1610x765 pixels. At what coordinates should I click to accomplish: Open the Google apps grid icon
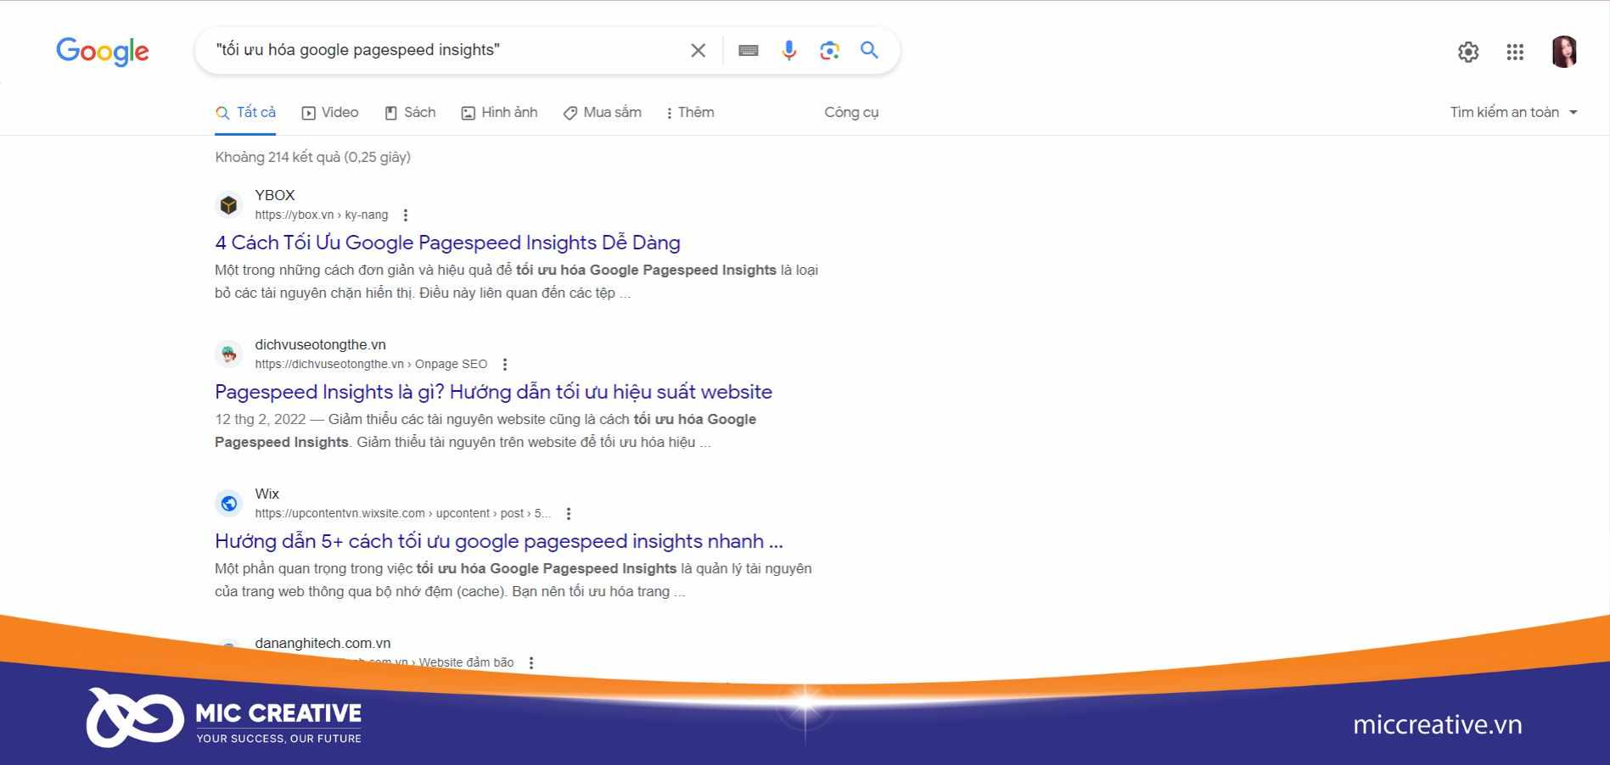click(1515, 52)
